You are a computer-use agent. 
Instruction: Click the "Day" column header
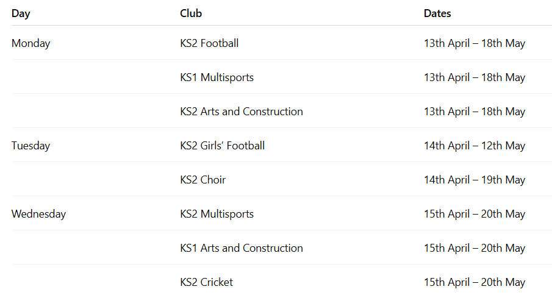click(21, 13)
